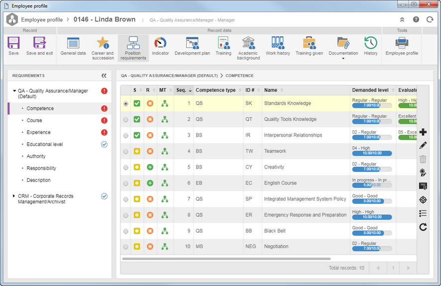The height and width of the screenshot is (286, 441).
Task: Expand the CRM - Corporate Records Management tree node
Action: point(14,196)
